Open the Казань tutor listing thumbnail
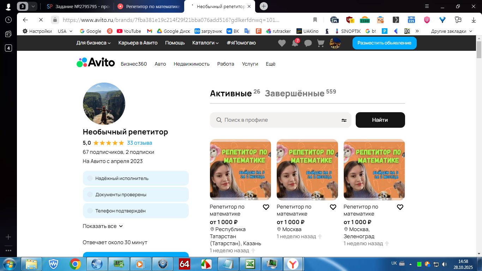 [240, 169]
